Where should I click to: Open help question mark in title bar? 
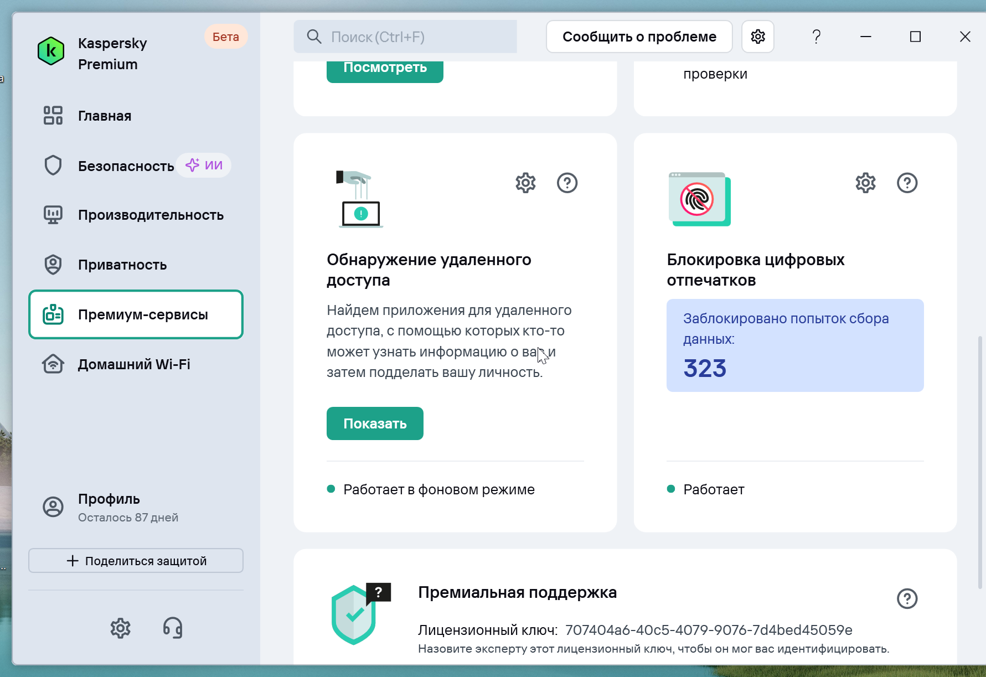816,37
